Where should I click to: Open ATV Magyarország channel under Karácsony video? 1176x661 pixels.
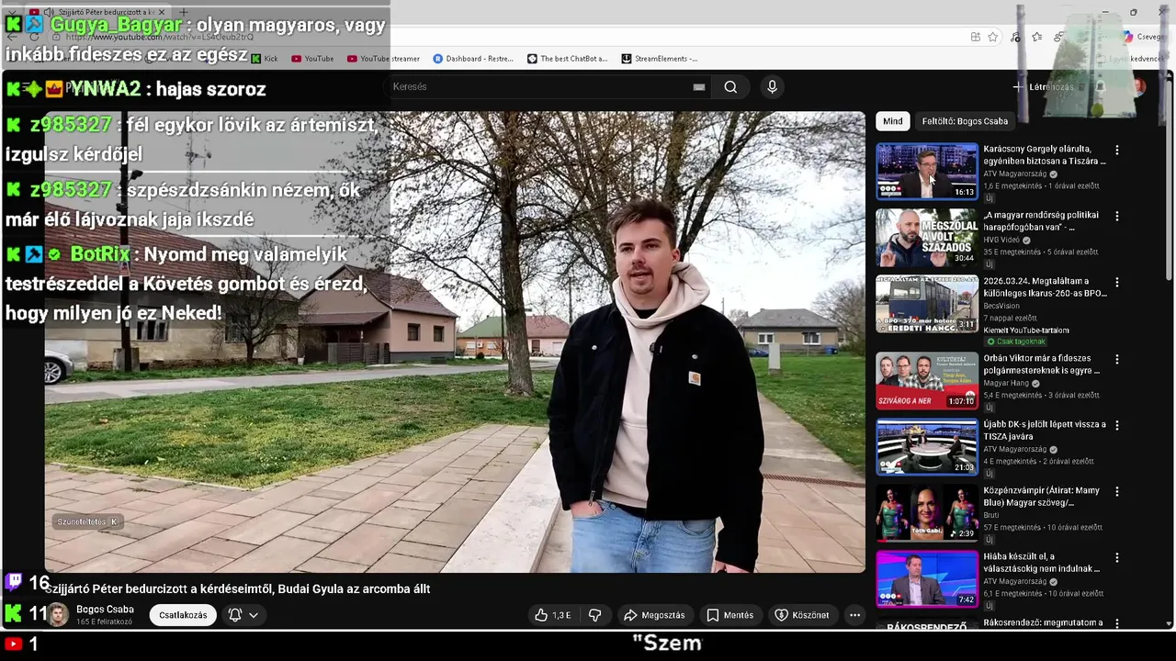[x=1015, y=174]
